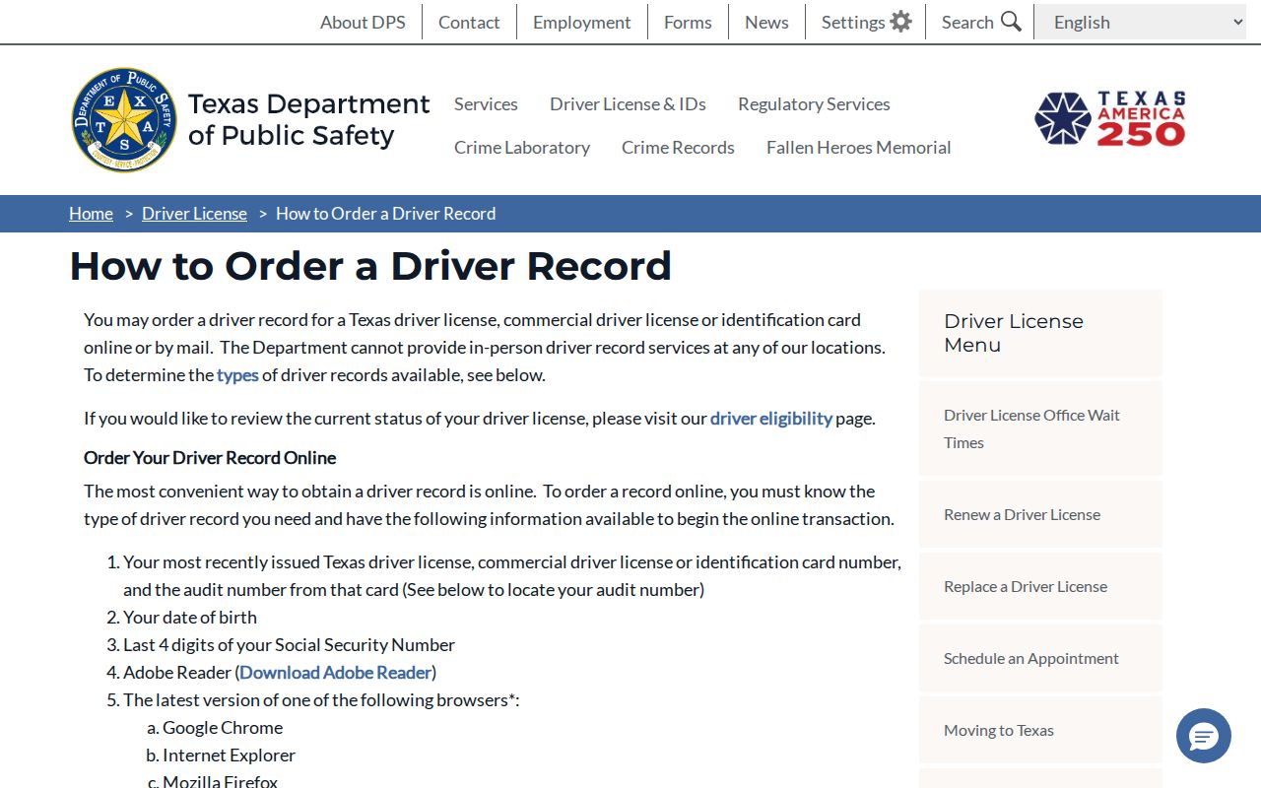This screenshot has width=1261, height=788.
Task: Open Driver License & IDs menu
Action: pos(628,103)
